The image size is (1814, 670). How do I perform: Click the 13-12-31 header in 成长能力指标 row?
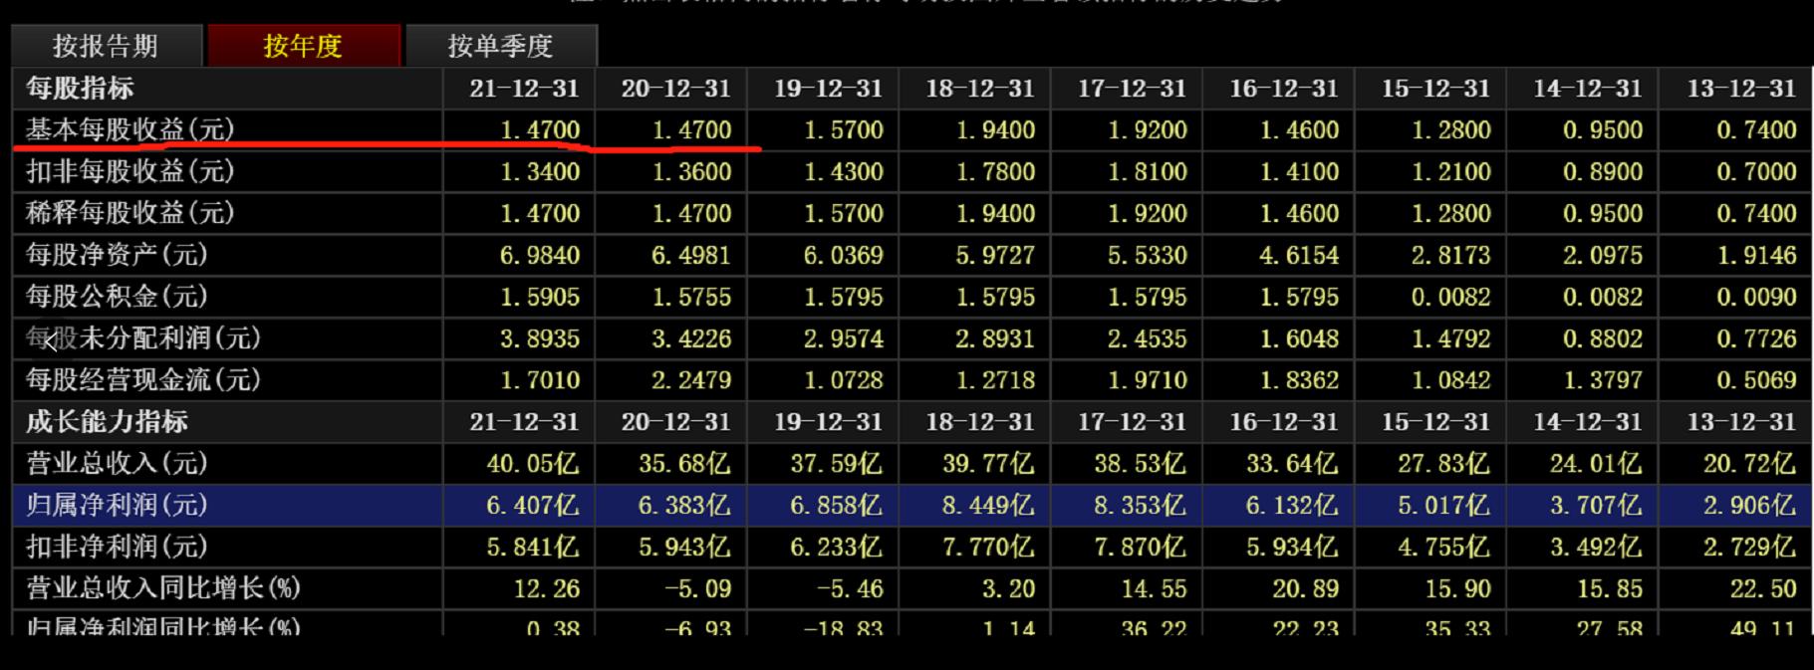coord(1741,422)
